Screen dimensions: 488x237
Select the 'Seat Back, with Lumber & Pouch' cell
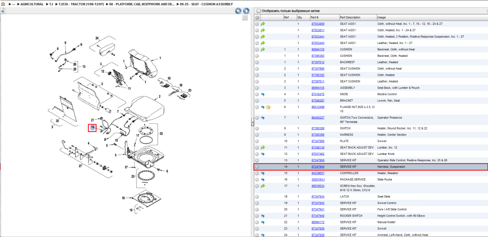tap(397, 88)
